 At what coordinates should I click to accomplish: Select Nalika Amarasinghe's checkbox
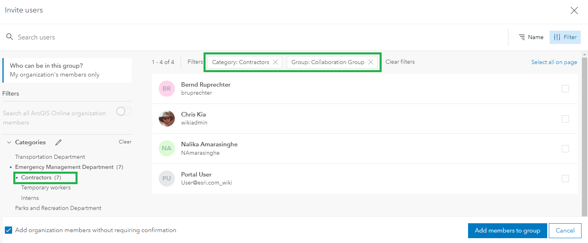(565, 148)
